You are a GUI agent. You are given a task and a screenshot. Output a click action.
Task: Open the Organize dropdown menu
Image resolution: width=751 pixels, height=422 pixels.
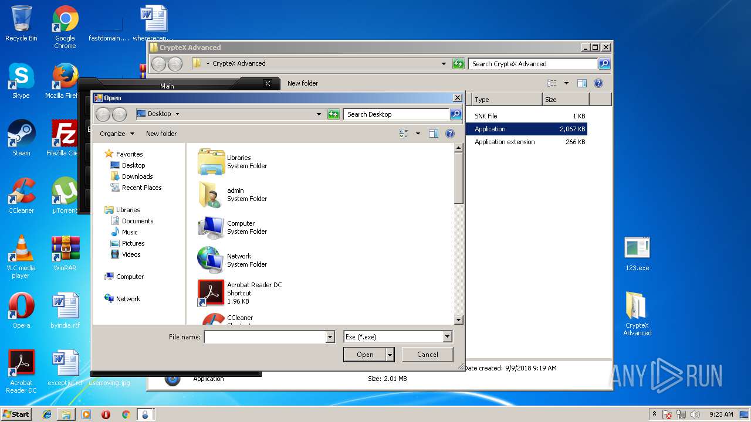point(117,134)
